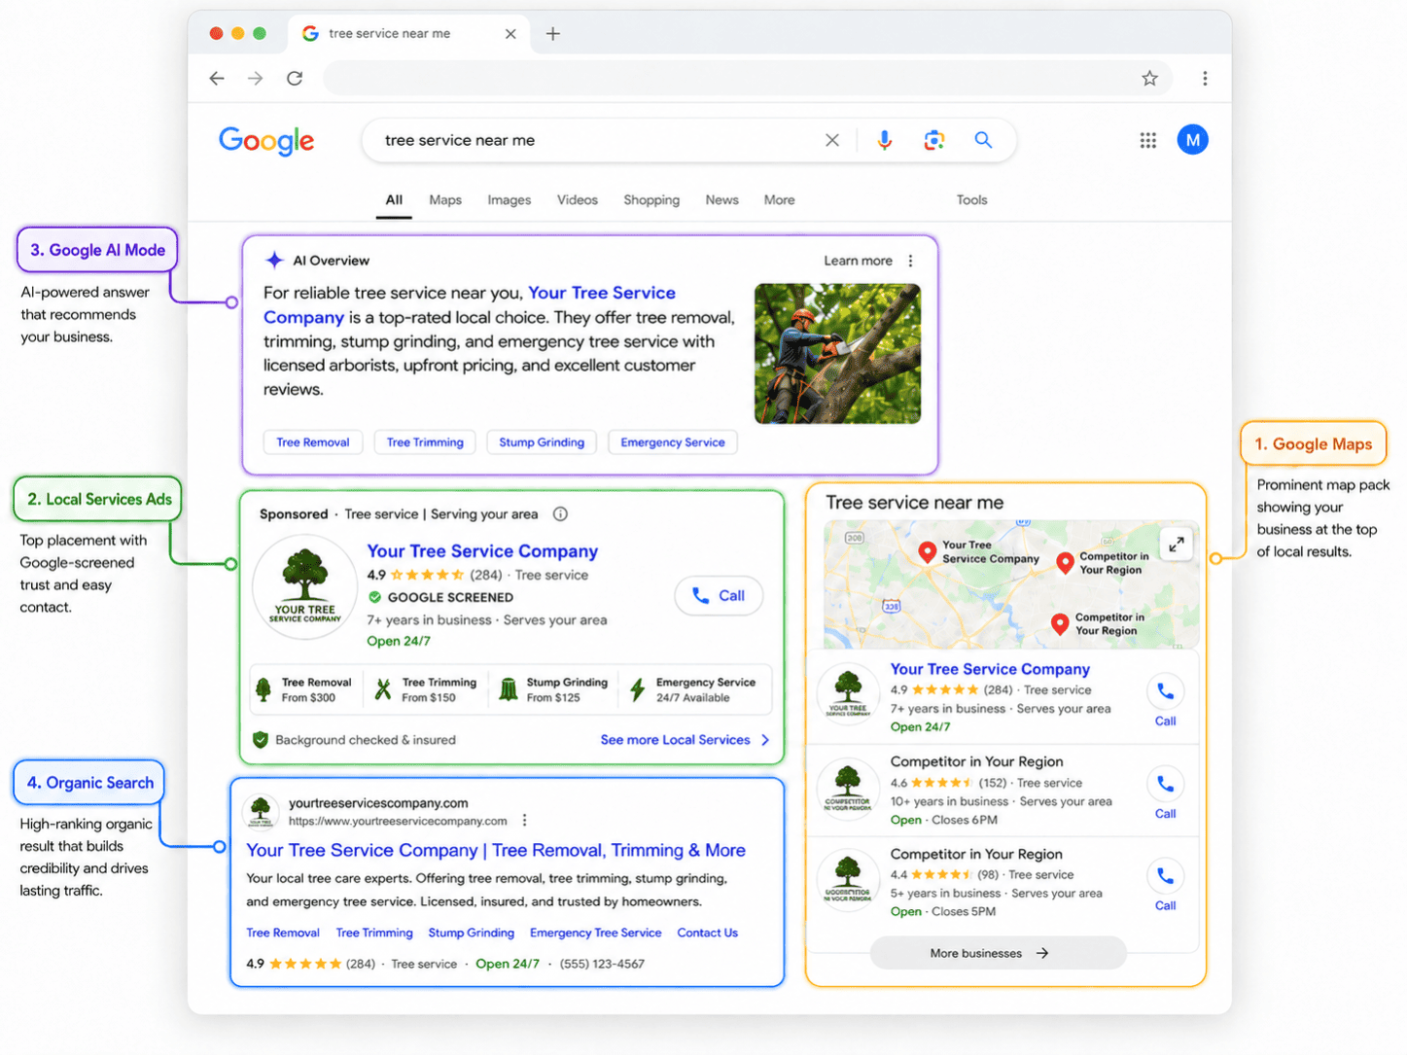Select the Tree Removal From $300 service
The image size is (1407, 1057).
click(x=304, y=690)
